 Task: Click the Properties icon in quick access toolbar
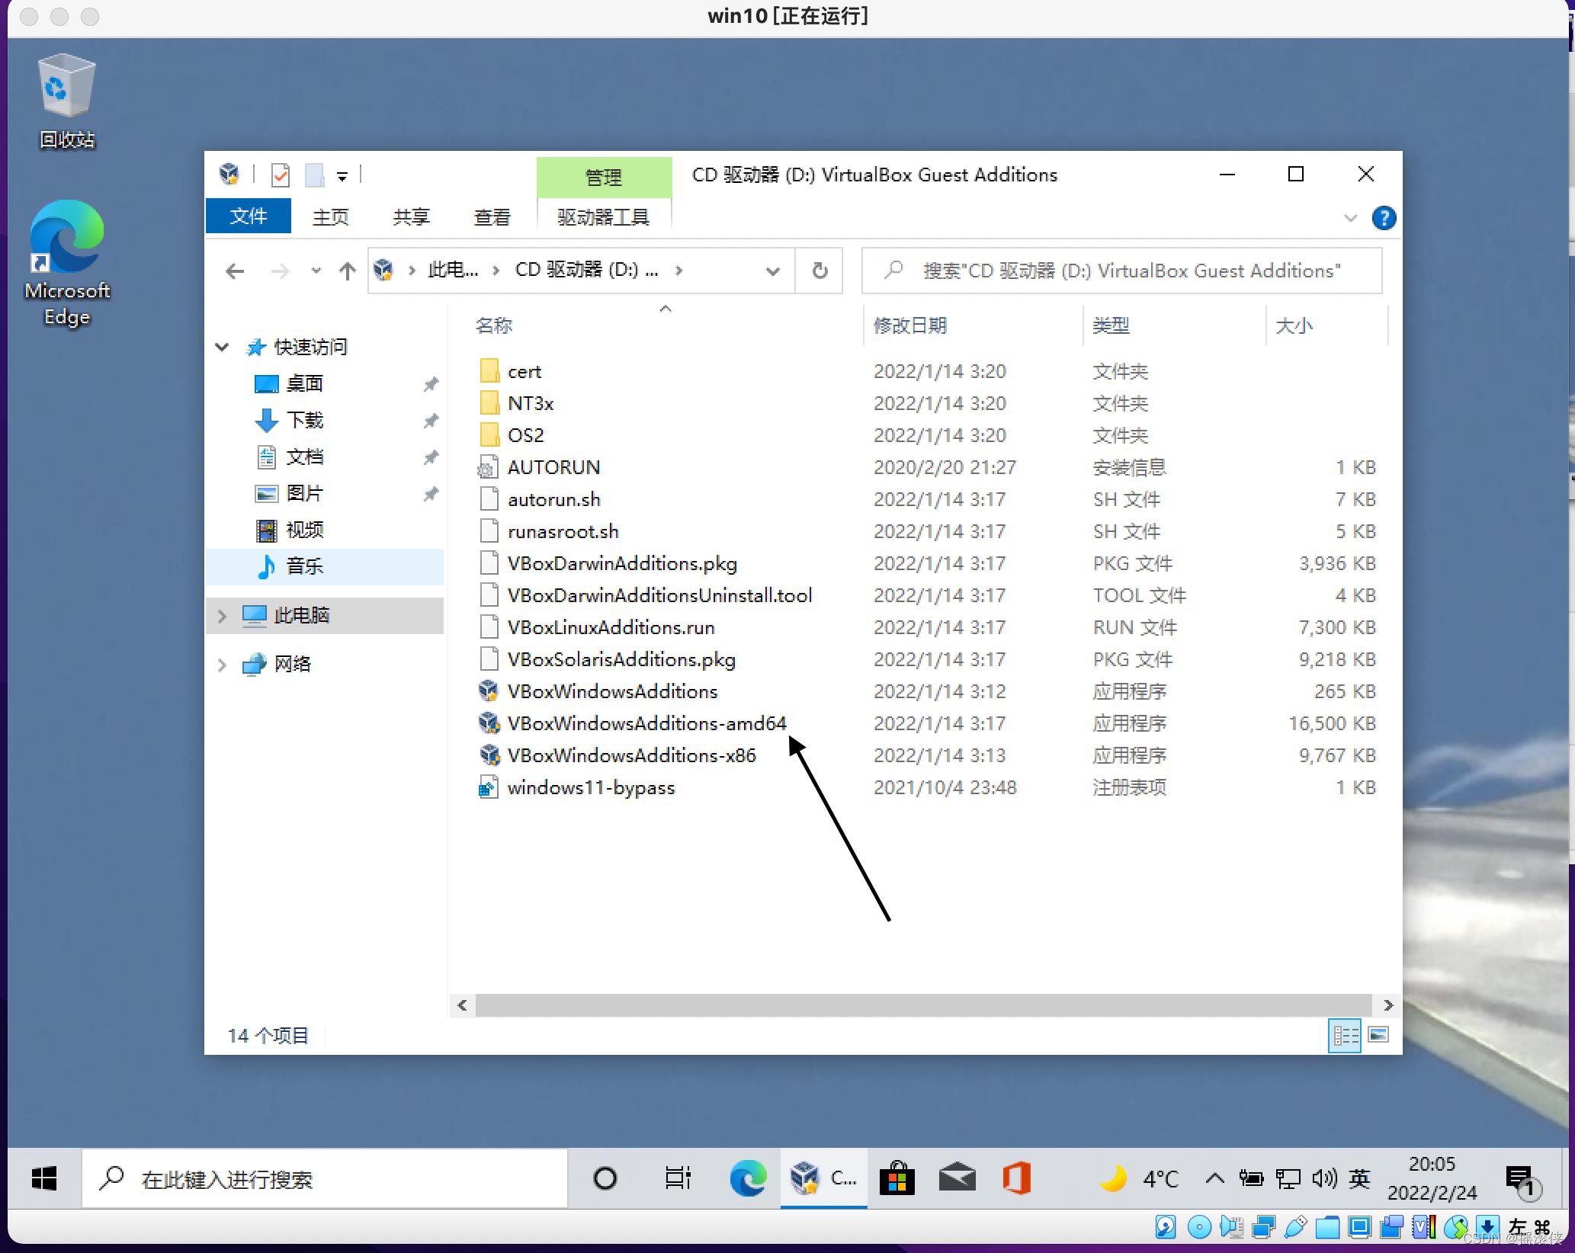pos(281,175)
